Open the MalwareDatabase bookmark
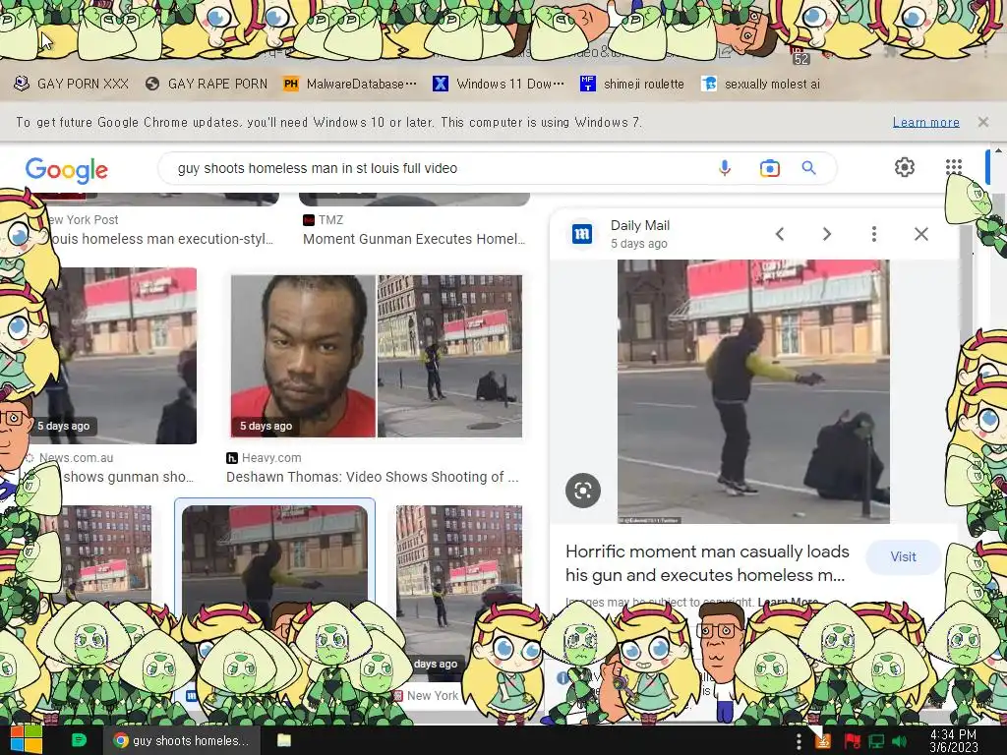 coord(351,85)
